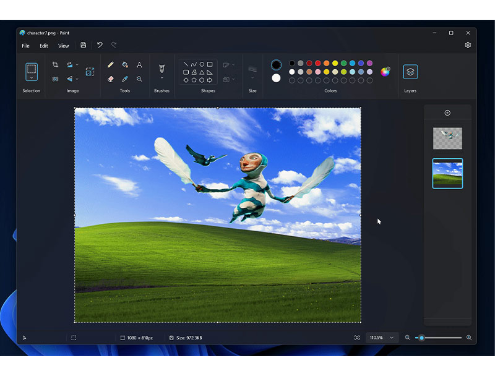495x371 pixels.
Task: Select the green hill background layer thumbnail
Action: click(x=447, y=174)
